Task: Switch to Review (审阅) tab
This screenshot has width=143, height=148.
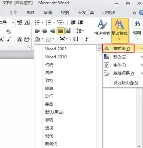Action: click(x=48, y=13)
